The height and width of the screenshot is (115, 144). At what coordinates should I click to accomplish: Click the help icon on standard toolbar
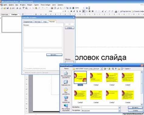point(87,8)
